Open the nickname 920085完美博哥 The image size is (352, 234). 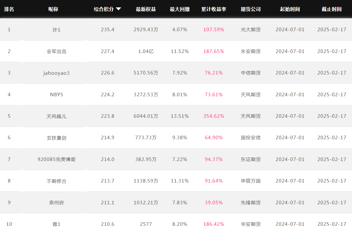coord(57,160)
